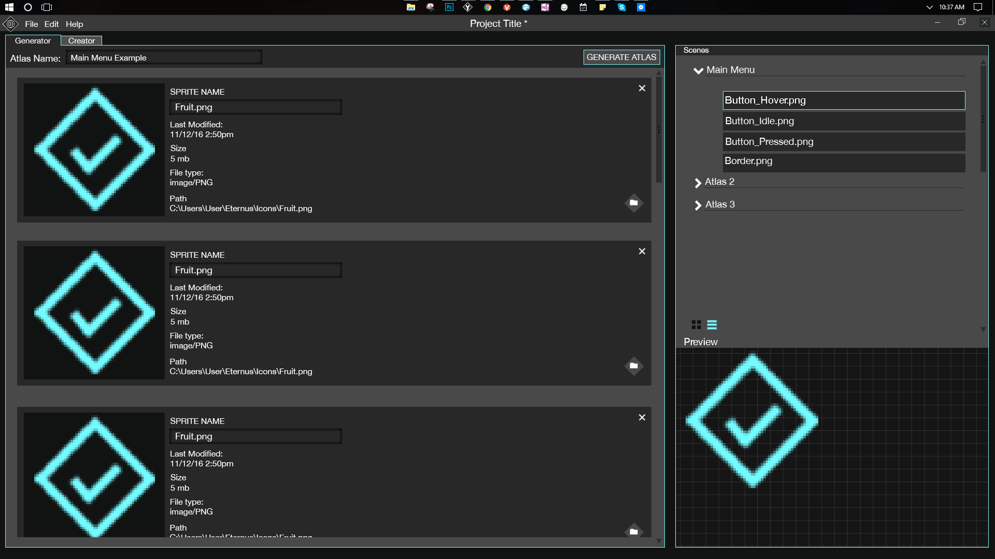Open Photoshop from the taskbar

449,7
